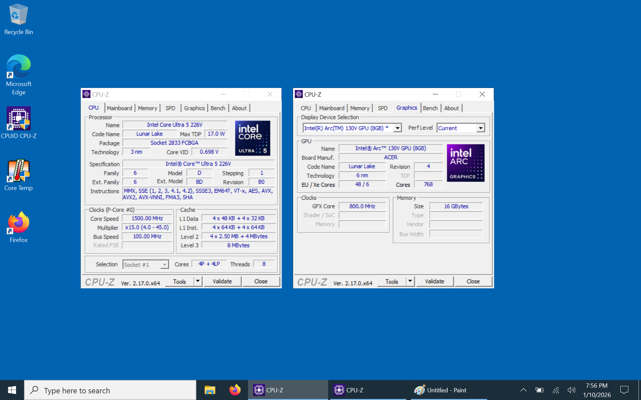641x400 pixels.
Task: Switch to Mainboard tab in left CPU-Z
Action: tap(120, 108)
